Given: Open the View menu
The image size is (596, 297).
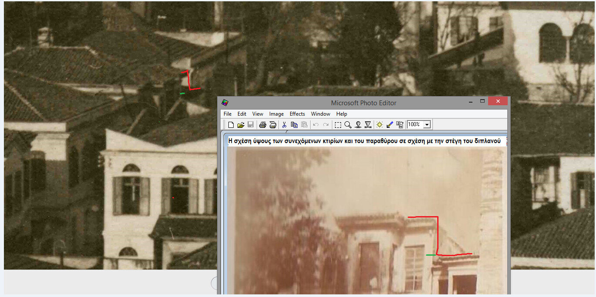Looking at the screenshot, I should coord(258,114).
